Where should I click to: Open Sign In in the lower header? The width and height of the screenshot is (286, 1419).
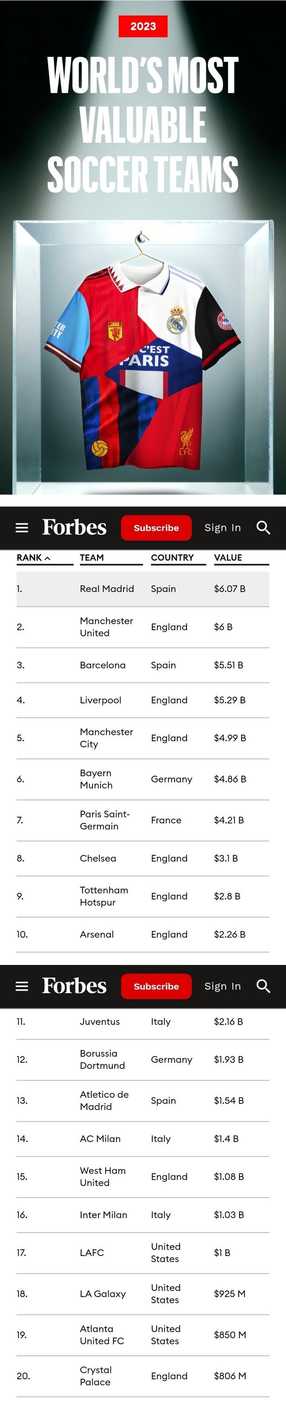click(x=223, y=986)
